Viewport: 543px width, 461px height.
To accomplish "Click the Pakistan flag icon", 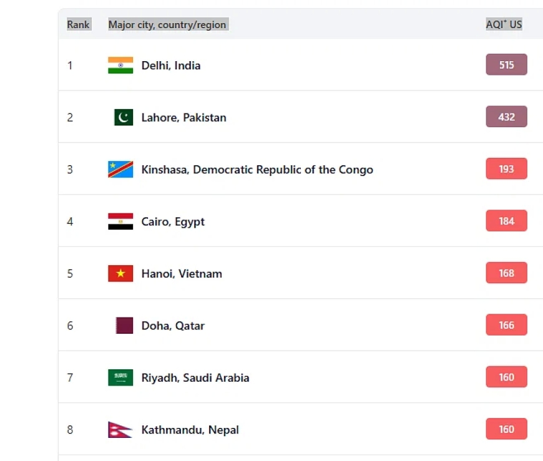I will pyautogui.click(x=124, y=117).
